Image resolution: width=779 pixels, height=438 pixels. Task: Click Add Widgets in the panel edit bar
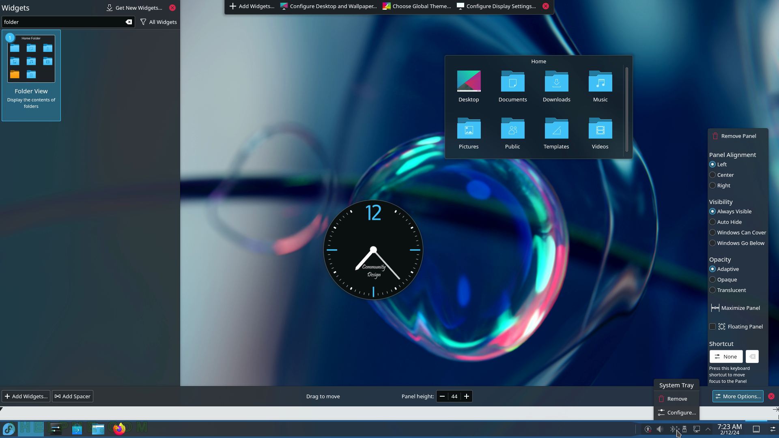(x=26, y=396)
